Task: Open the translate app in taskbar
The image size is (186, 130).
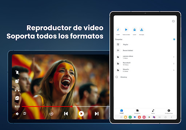Action: pyautogui.click(x=154, y=117)
